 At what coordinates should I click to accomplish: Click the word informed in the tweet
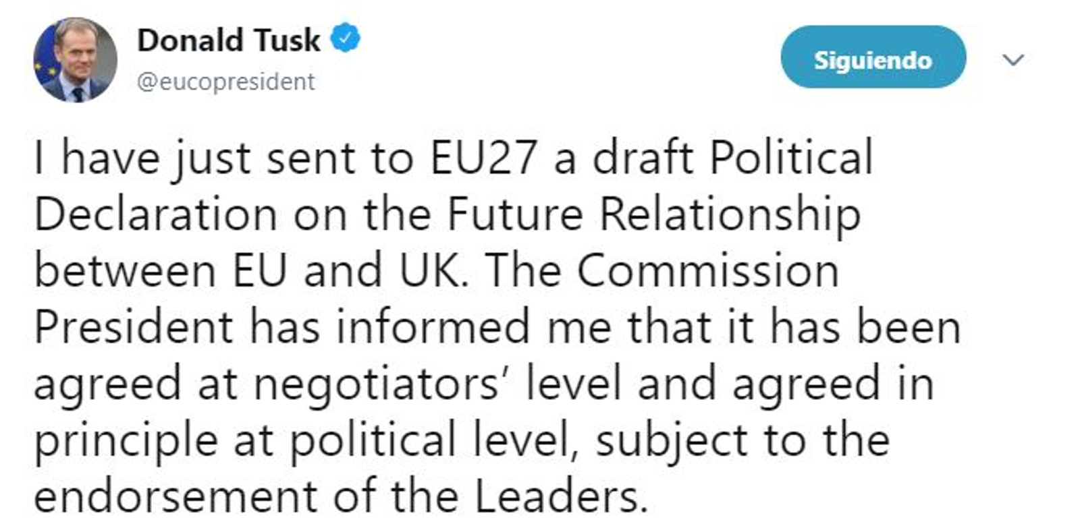[x=433, y=328]
